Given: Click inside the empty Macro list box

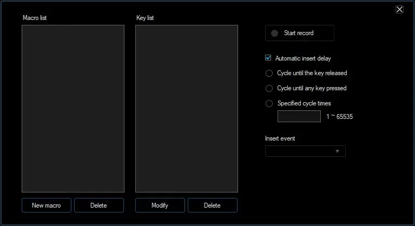Looking at the screenshot, I should [73, 108].
